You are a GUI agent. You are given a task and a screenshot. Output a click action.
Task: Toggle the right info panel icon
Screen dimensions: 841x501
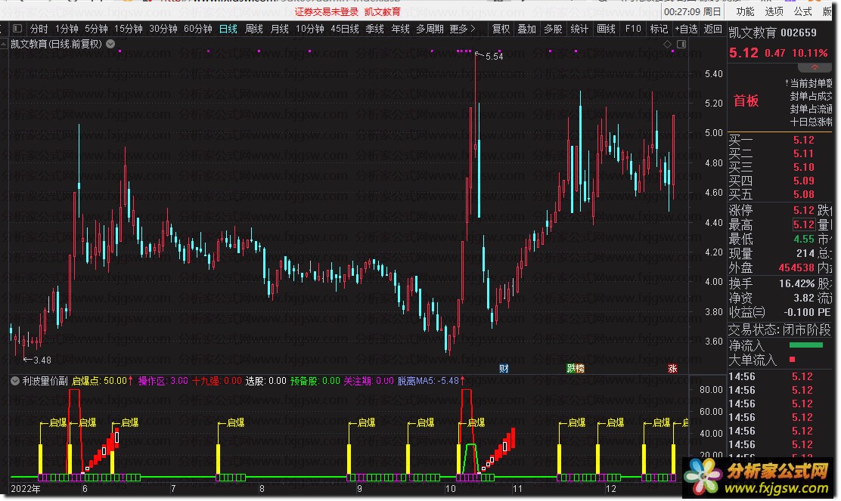[681, 45]
